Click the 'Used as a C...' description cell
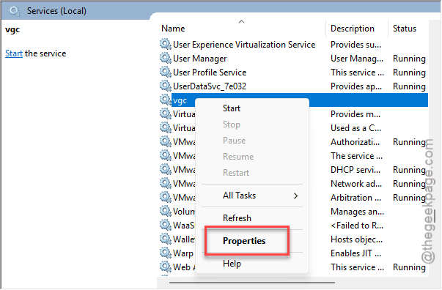 click(356, 128)
